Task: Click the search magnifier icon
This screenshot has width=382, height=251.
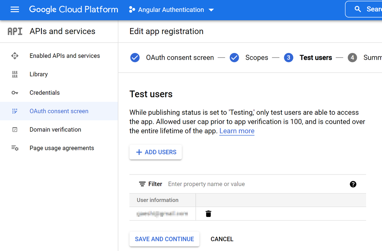Action: point(358,9)
